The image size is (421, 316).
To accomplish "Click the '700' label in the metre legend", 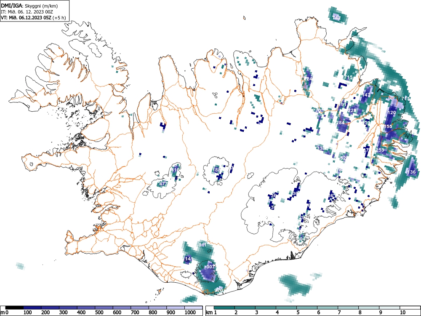I will (135, 313).
